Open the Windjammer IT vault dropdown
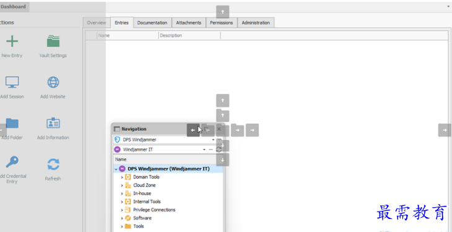The image size is (452, 232). 204,149
